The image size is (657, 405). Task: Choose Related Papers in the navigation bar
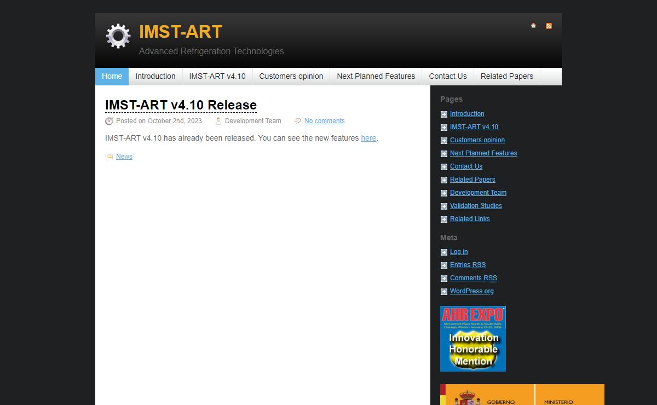507,77
